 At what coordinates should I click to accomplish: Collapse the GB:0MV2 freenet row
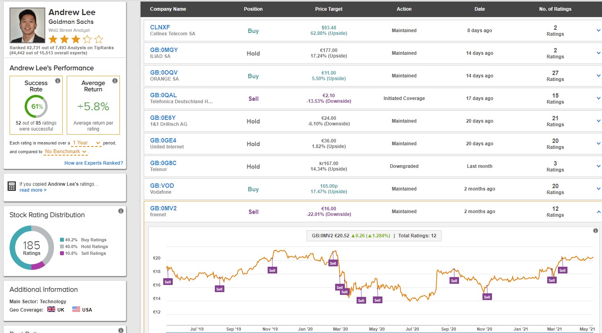pos(598,212)
